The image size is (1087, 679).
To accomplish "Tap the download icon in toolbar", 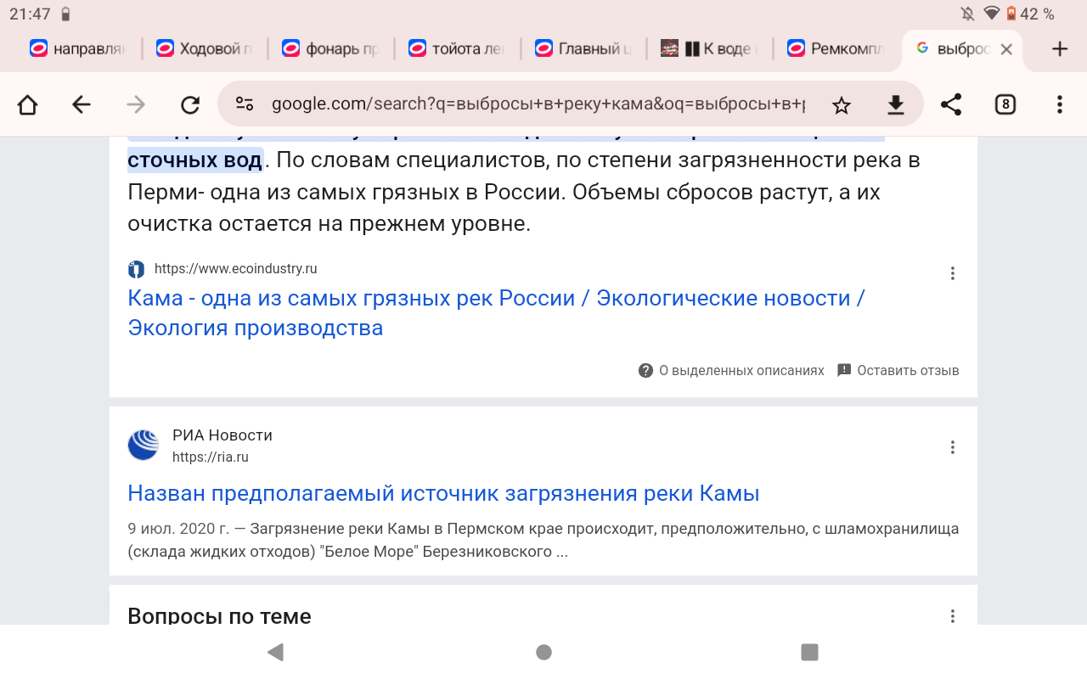I will [x=895, y=104].
